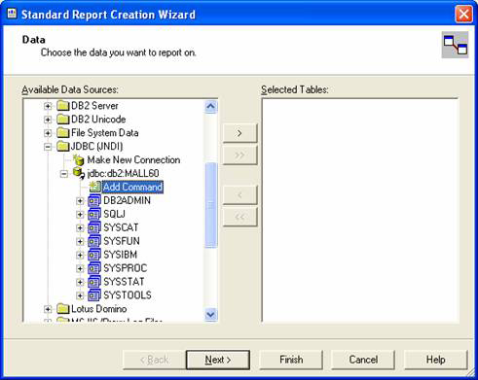Click the linked tables icon in the Data header

tap(455, 45)
